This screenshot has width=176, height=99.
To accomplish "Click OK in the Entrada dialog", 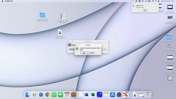I will tap(84, 53).
